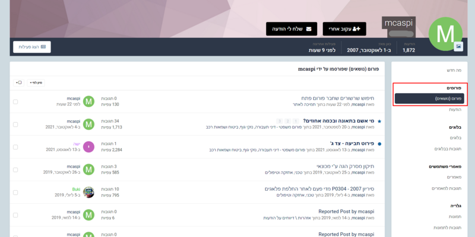Select 'תגובות בבלוגים' in the sidebar
The image size is (475, 237).
pos(448,149)
